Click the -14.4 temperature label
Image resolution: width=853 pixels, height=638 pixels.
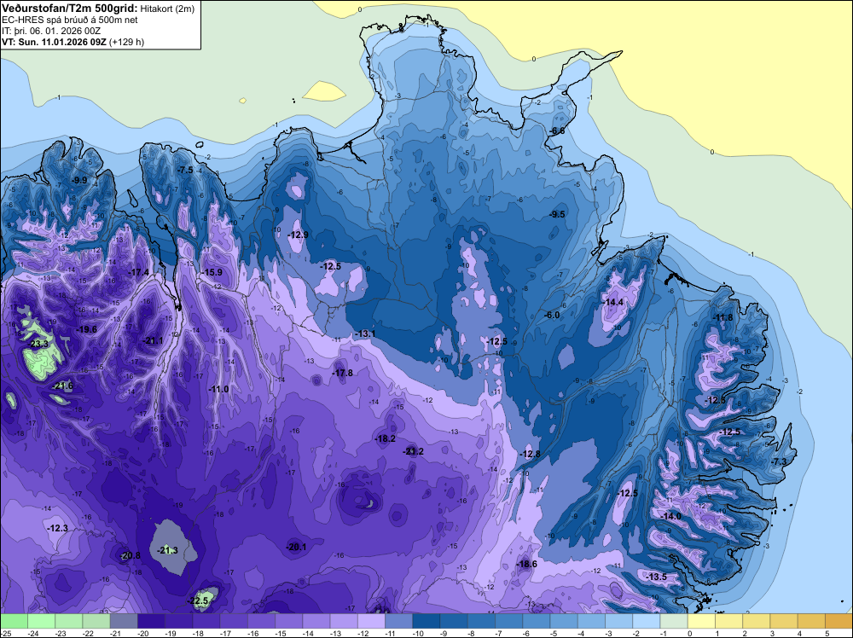pyautogui.click(x=613, y=302)
